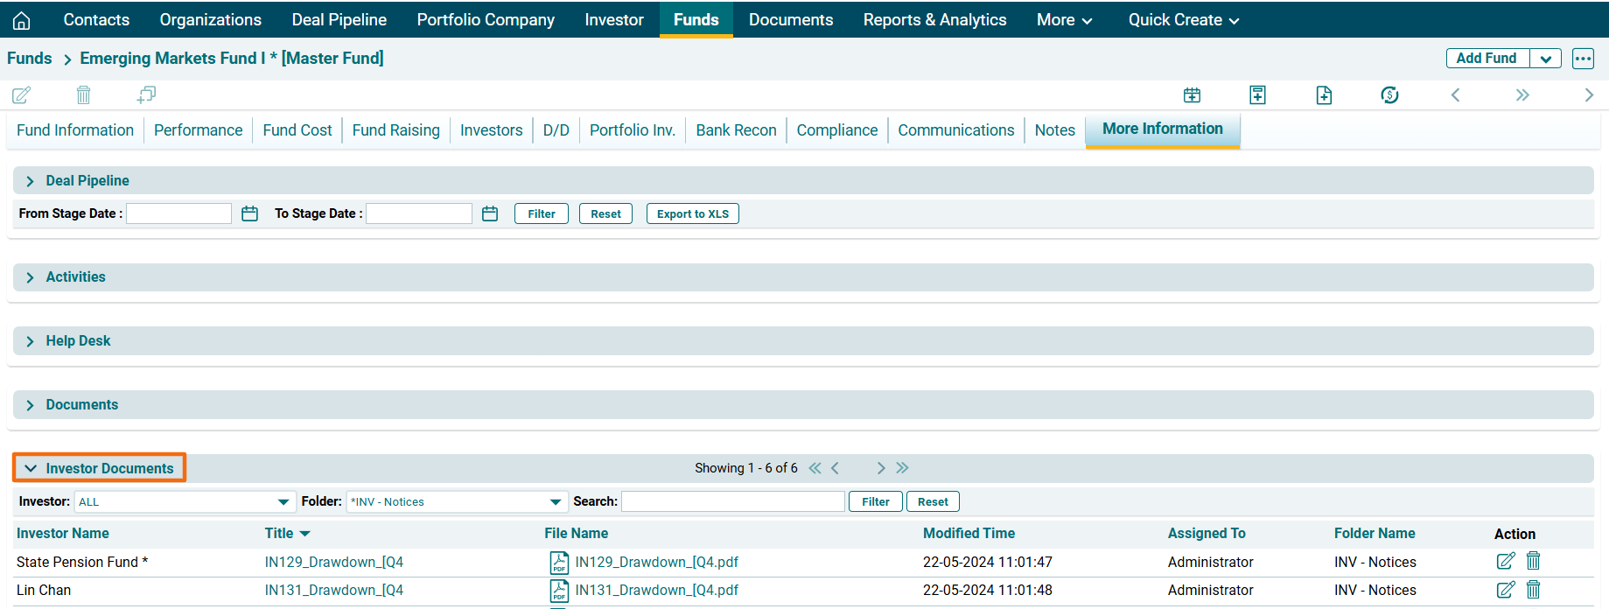The image size is (1609, 609).
Task: Click the add document icon in the toolbar
Action: pos(1324,94)
